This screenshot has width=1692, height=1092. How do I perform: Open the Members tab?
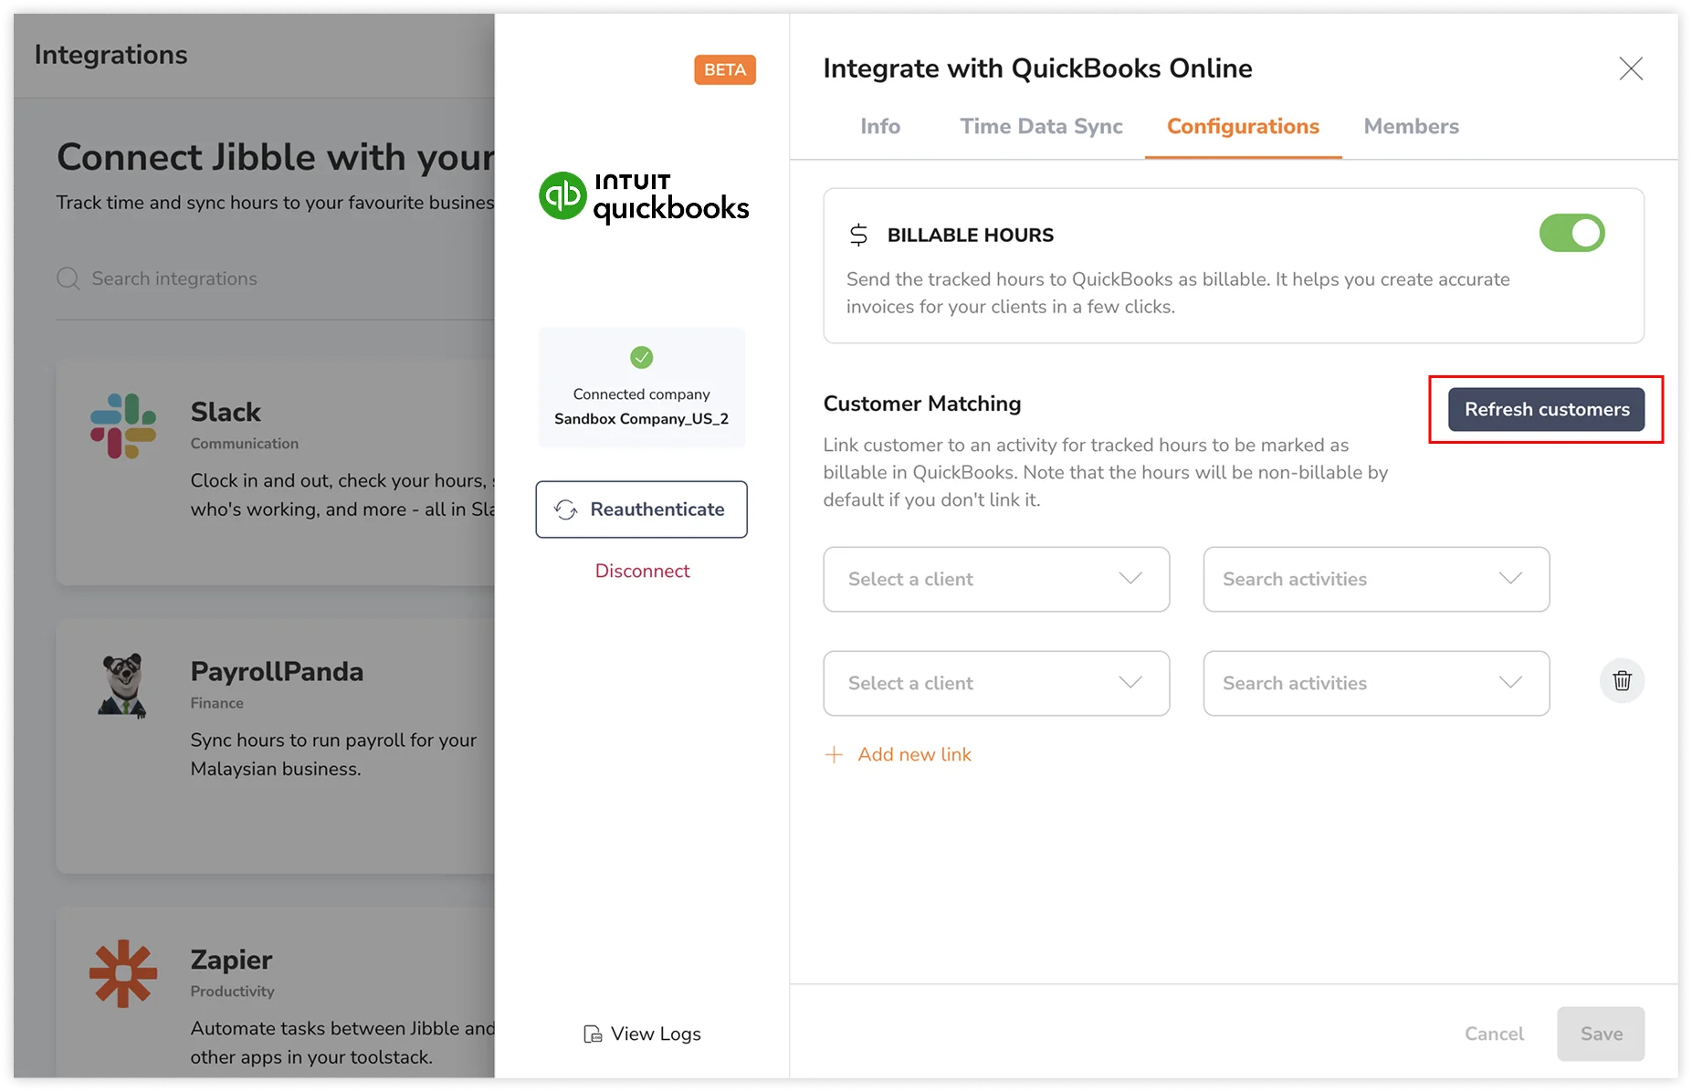1411,126
